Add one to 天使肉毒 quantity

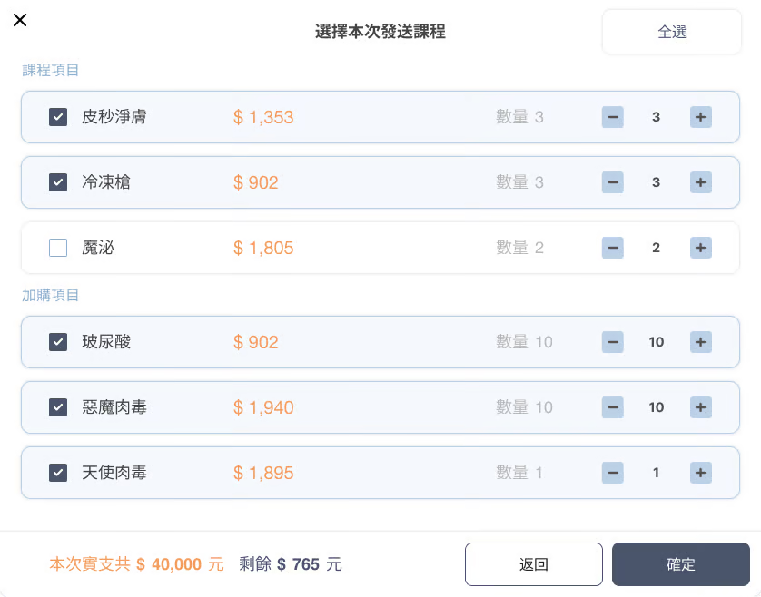pos(700,473)
